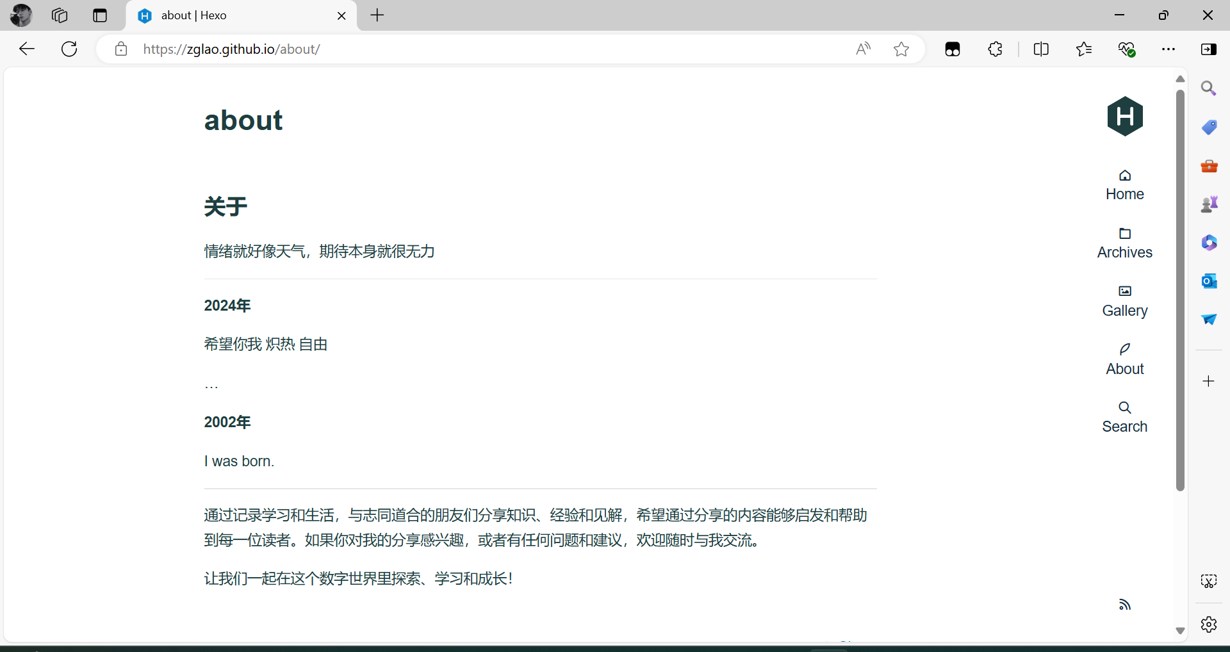Click the RSS feed icon
The height and width of the screenshot is (652, 1230).
(x=1125, y=604)
